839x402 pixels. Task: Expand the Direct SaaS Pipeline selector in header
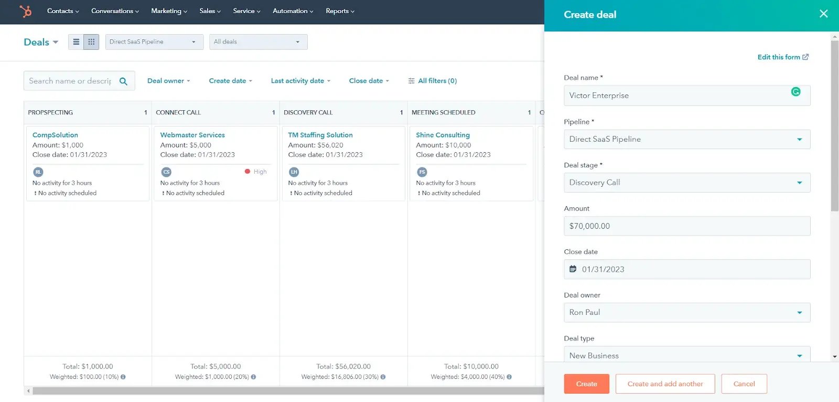154,42
